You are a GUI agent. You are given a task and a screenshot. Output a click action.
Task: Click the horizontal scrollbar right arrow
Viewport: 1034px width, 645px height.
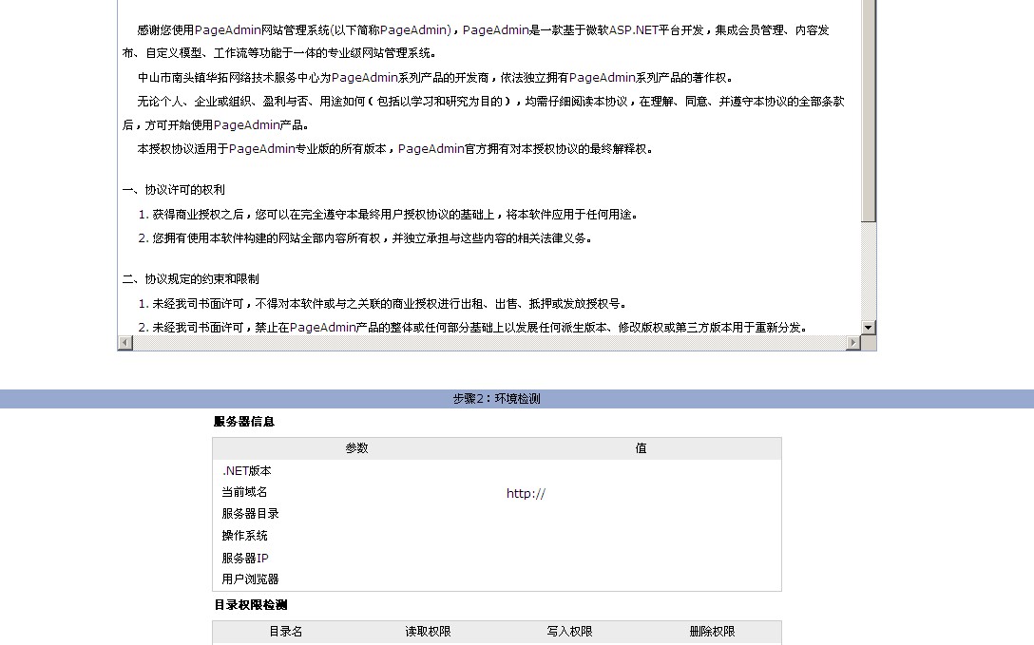pos(854,343)
